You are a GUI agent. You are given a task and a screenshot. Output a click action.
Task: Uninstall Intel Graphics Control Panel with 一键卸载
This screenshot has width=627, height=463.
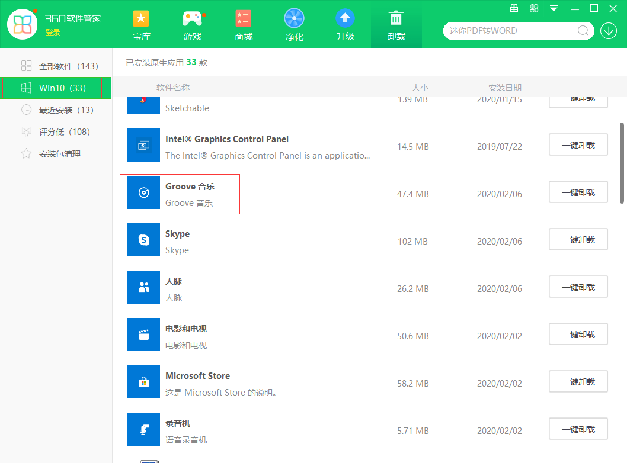[578, 144]
